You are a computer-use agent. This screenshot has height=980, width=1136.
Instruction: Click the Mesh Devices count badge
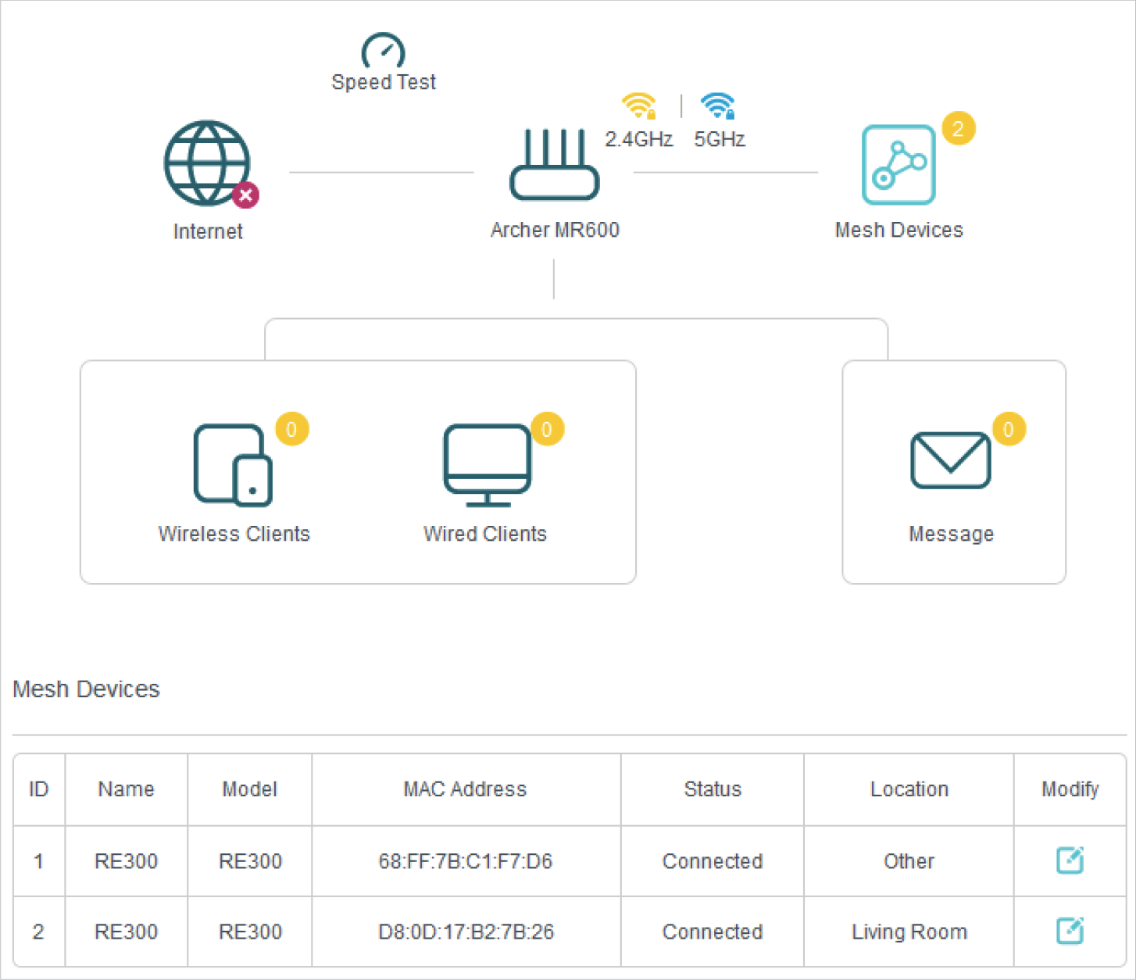click(x=958, y=128)
